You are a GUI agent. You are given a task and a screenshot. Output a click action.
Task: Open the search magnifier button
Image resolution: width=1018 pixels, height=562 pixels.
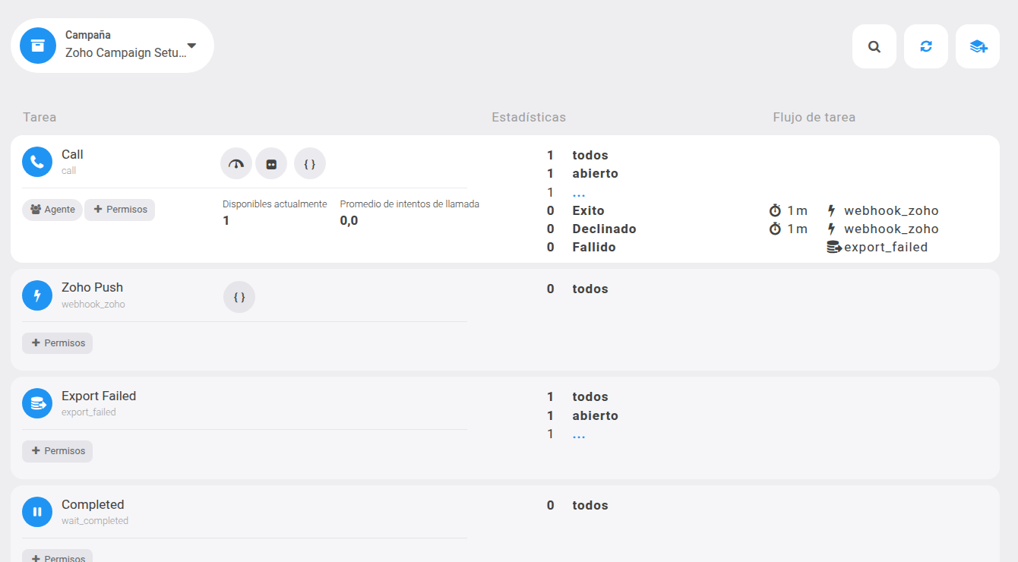[x=874, y=46]
